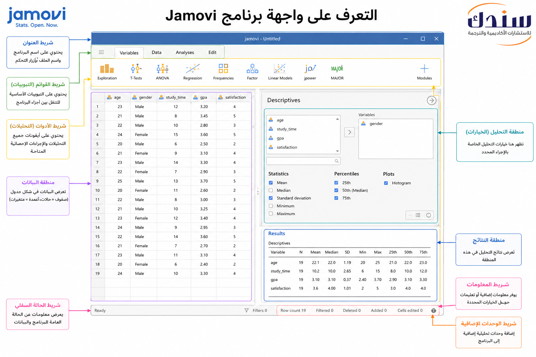Viewport: 536px width, 357px height.
Task: Click the list view icon in options
Action: coord(418,215)
